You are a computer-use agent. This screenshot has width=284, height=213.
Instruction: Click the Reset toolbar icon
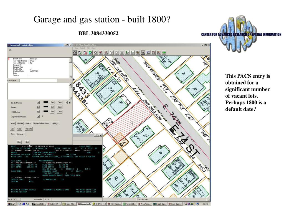click(x=159, y=52)
